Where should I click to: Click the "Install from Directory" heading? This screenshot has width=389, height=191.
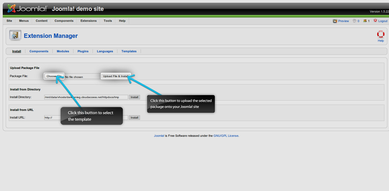[25, 89]
